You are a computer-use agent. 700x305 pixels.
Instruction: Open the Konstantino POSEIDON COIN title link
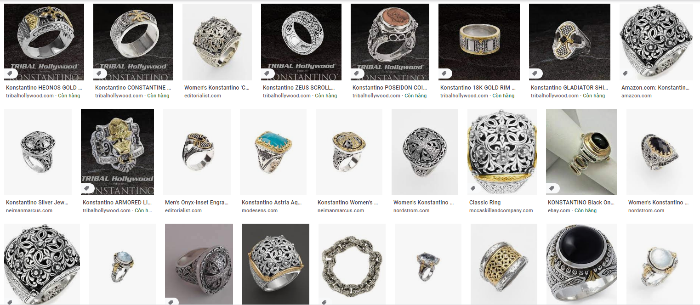coord(388,88)
